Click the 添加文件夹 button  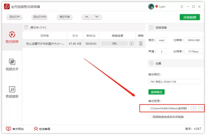[x=39, y=17]
